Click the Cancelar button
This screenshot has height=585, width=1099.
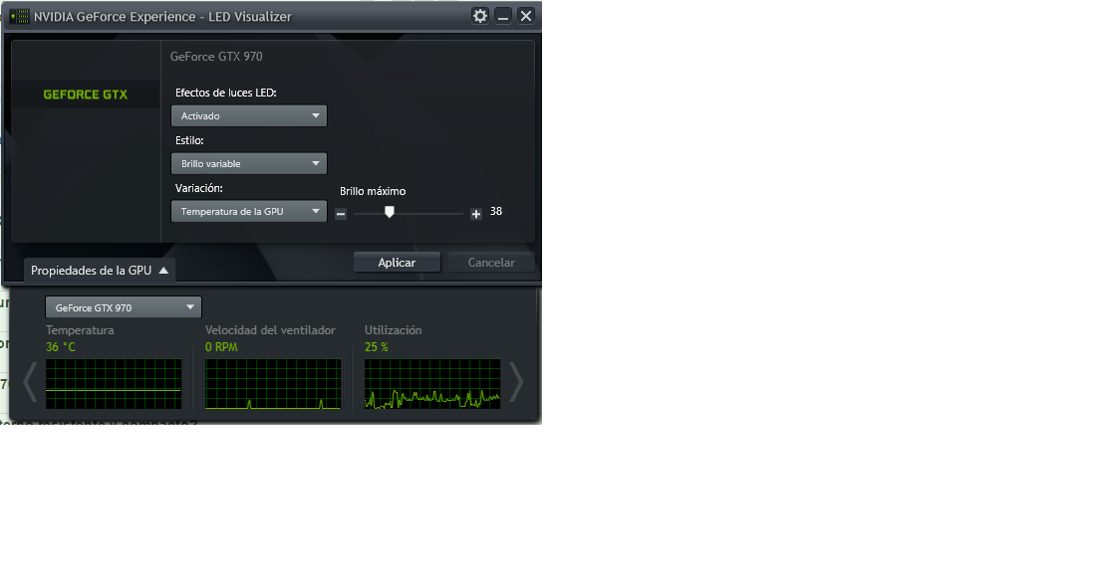coord(491,263)
